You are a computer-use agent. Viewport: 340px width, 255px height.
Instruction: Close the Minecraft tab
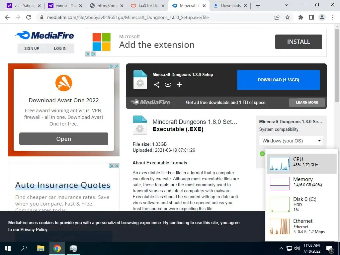[x=204, y=6]
